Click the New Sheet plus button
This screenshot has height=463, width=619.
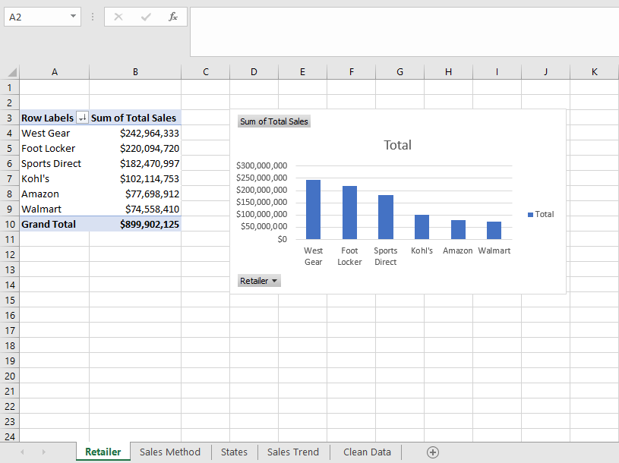(433, 452)
